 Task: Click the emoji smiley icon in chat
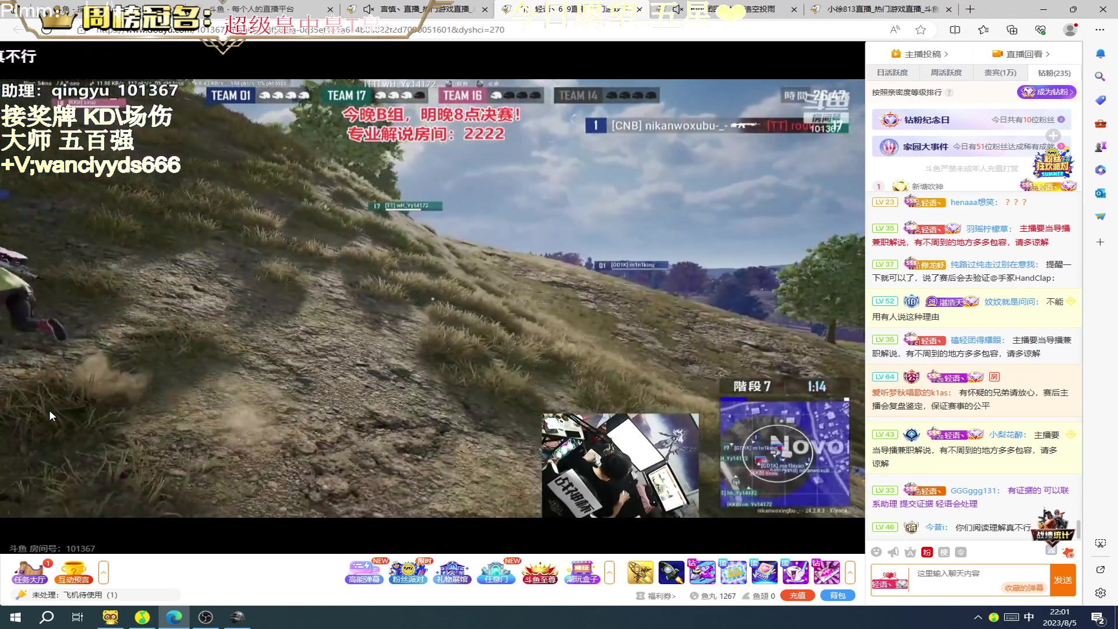click(x=876, y=552)
